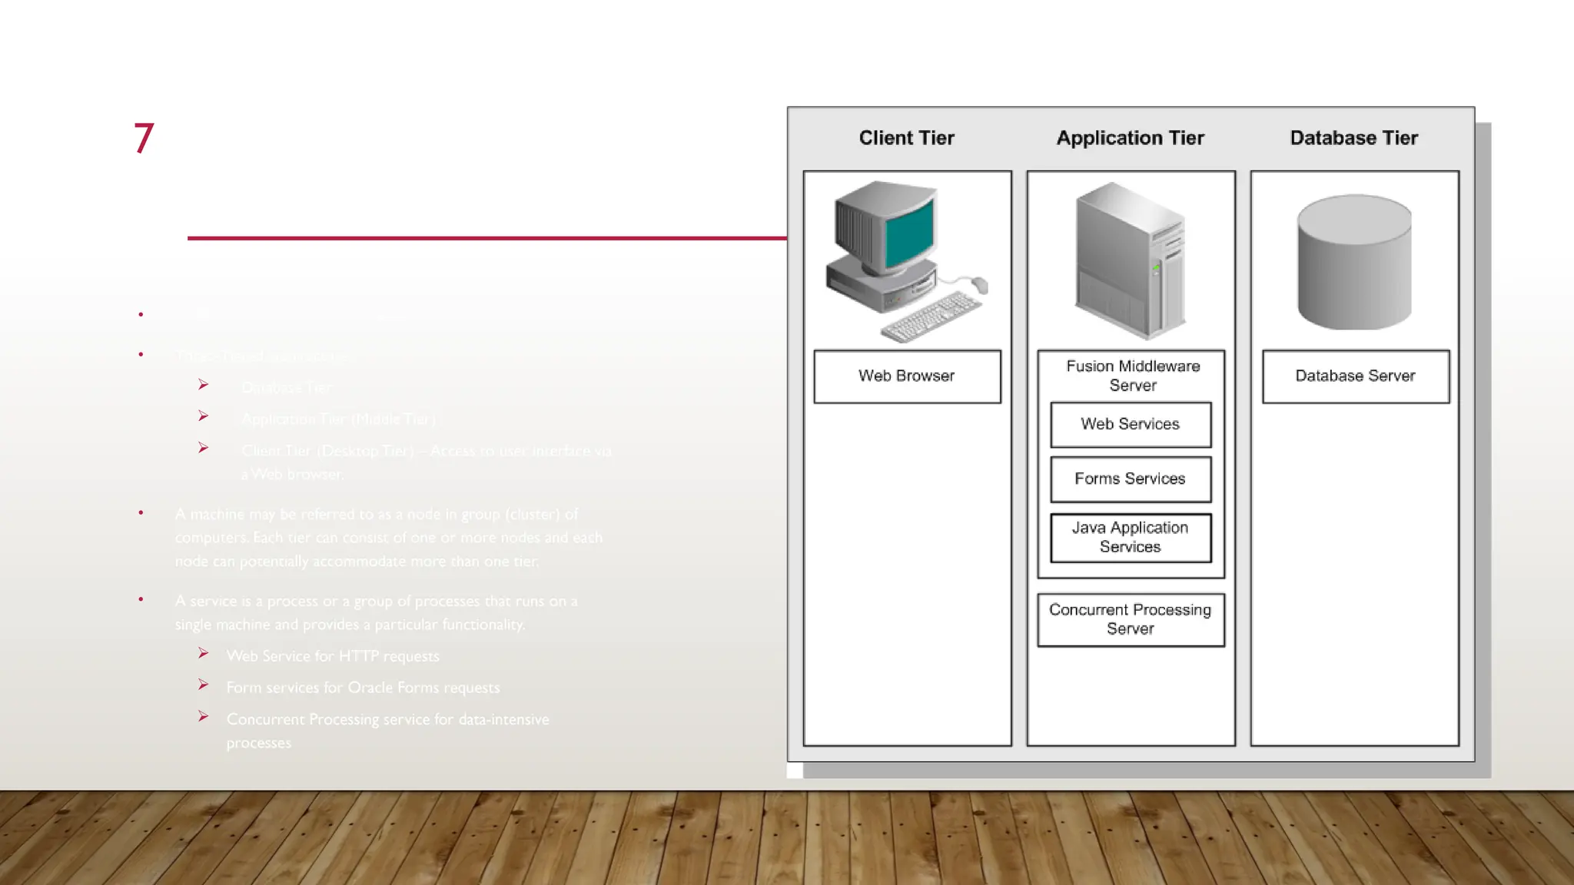The image size is (1574, 885).
Task: Select the "Forms Services" box
Action: 1131,479
